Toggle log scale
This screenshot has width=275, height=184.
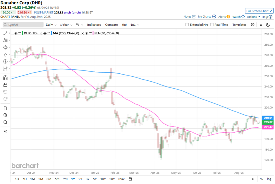(x=269, y=179)
